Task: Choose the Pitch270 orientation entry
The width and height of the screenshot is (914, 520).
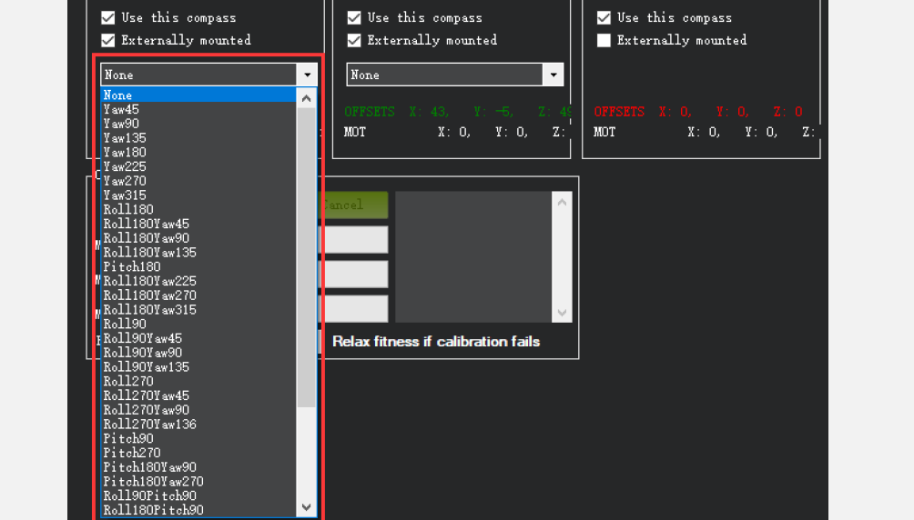Action: pos(132,453)
